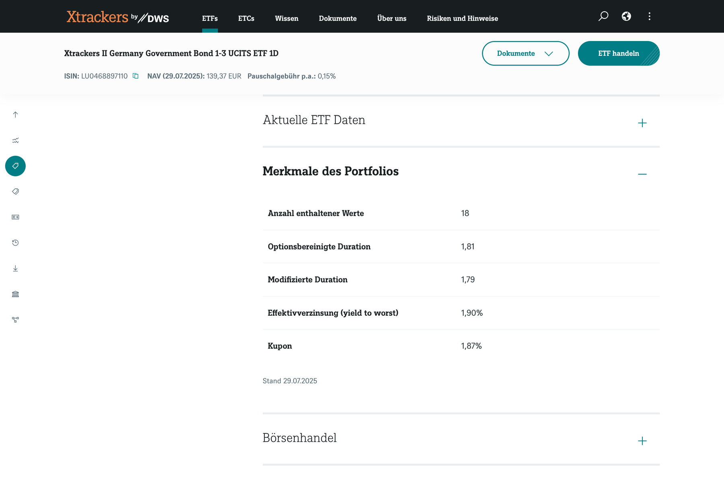724x482 pixels.
Task: Expand the Börsenhandel section
Action: tap(642, 441)
